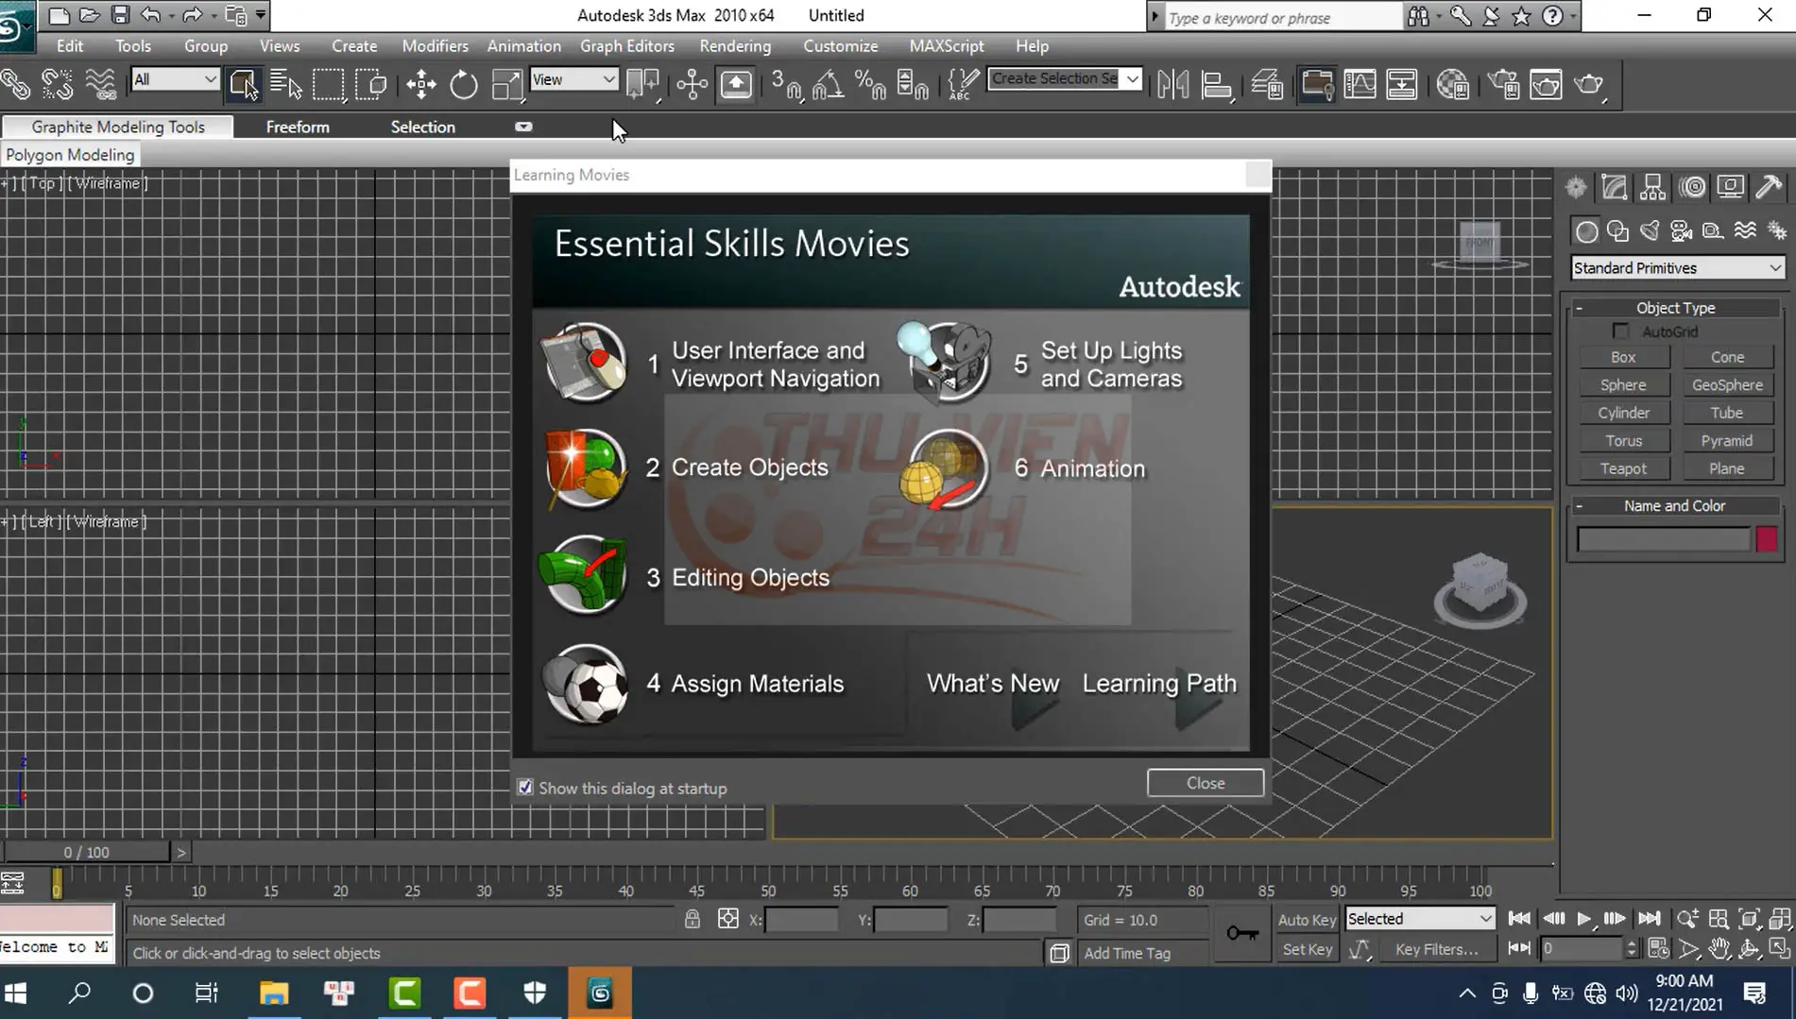Viewport: 1796px width, 1019px height.
Task: Click the Select and Link icon
Action: [x=15, y=85]
